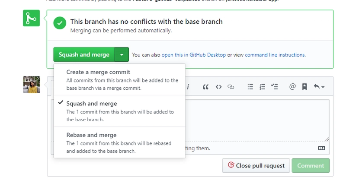Click the Close pull request button
This screenshot has width=346, height=180.
coord(256,165)
